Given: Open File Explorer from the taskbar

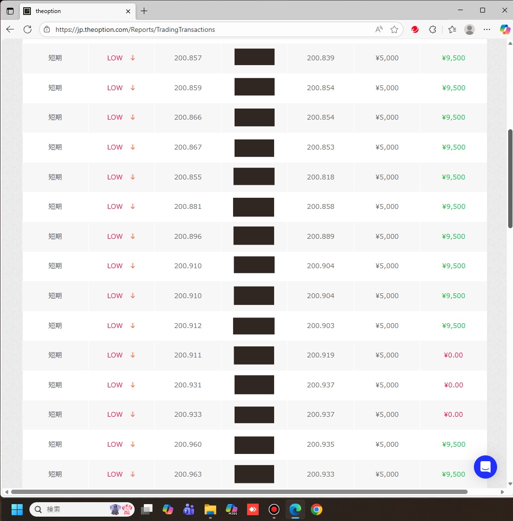Looking at the screenshot, I should pyautogui.click(x=210, y=509).
